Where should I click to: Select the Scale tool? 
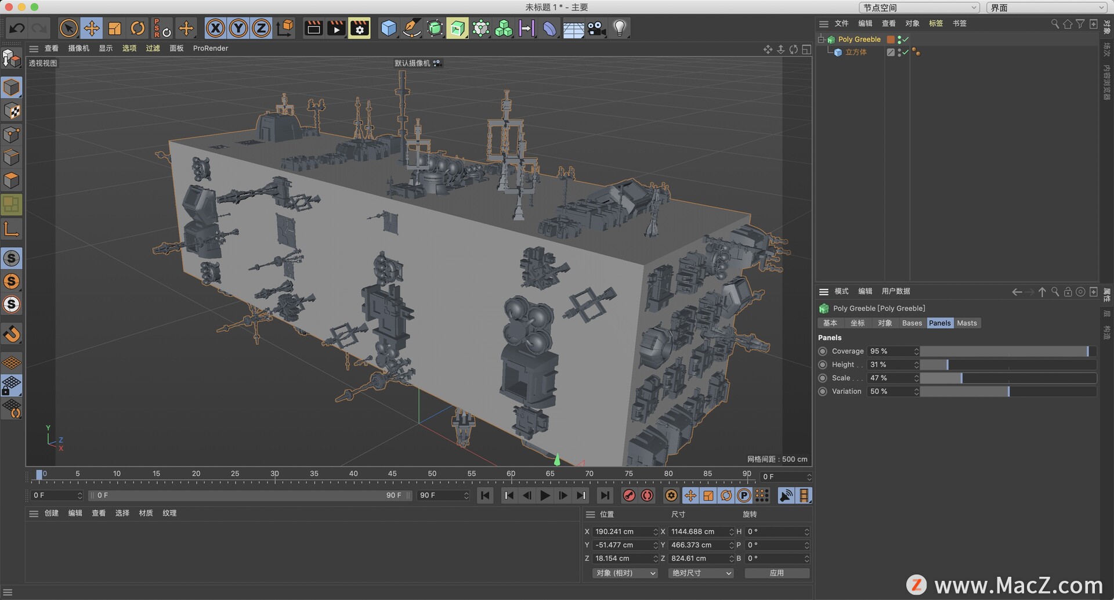click(x=114, y=28)
